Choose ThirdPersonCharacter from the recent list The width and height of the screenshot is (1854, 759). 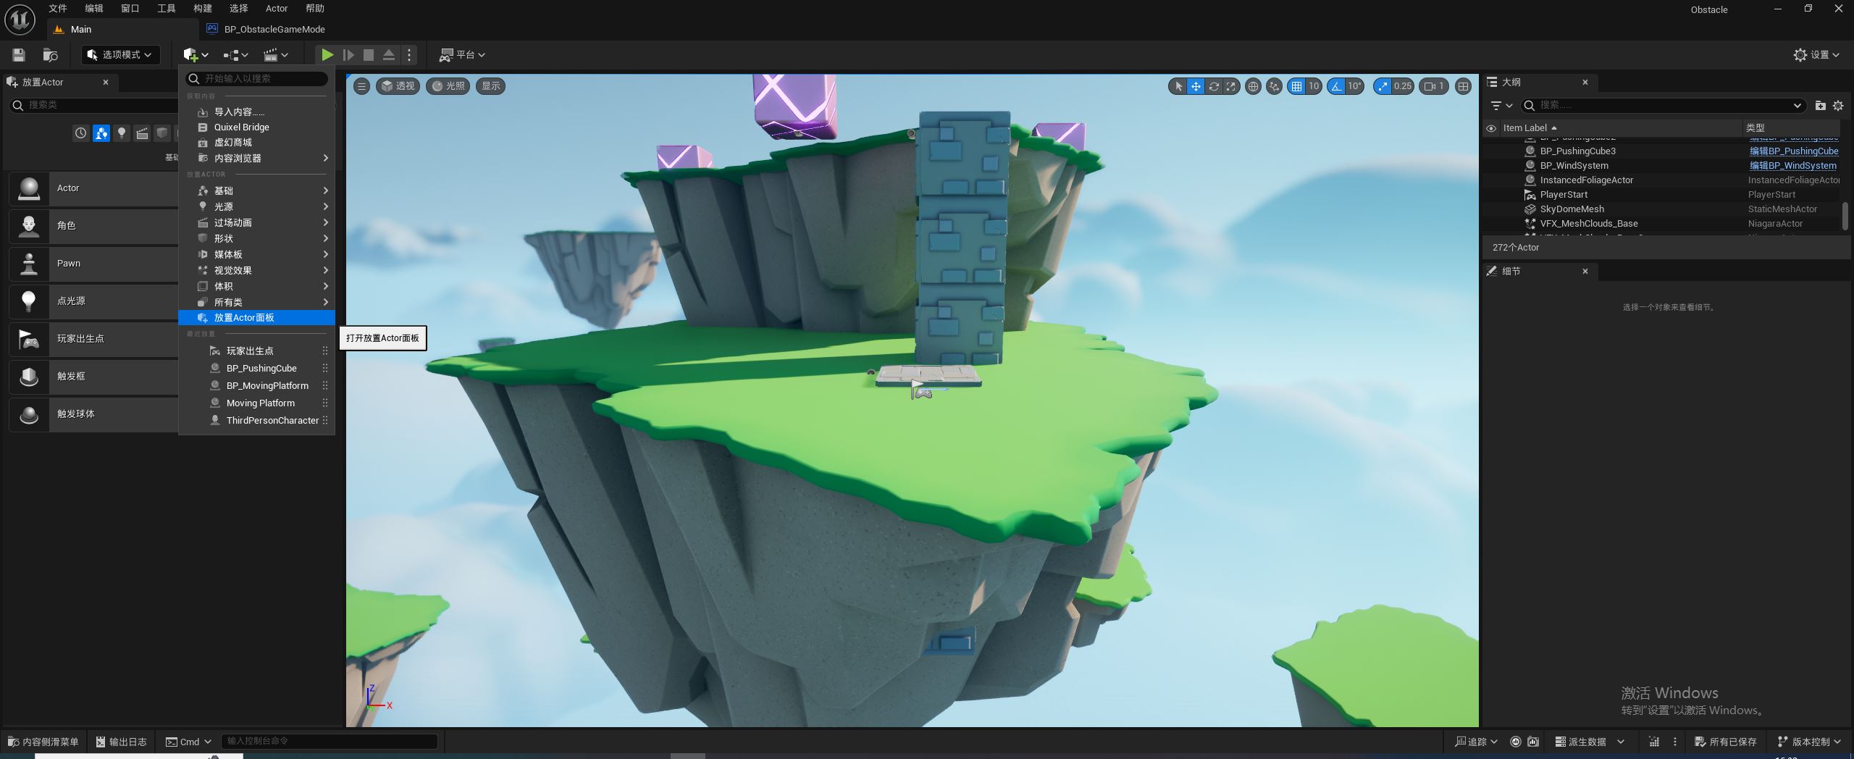pos(257,421)
